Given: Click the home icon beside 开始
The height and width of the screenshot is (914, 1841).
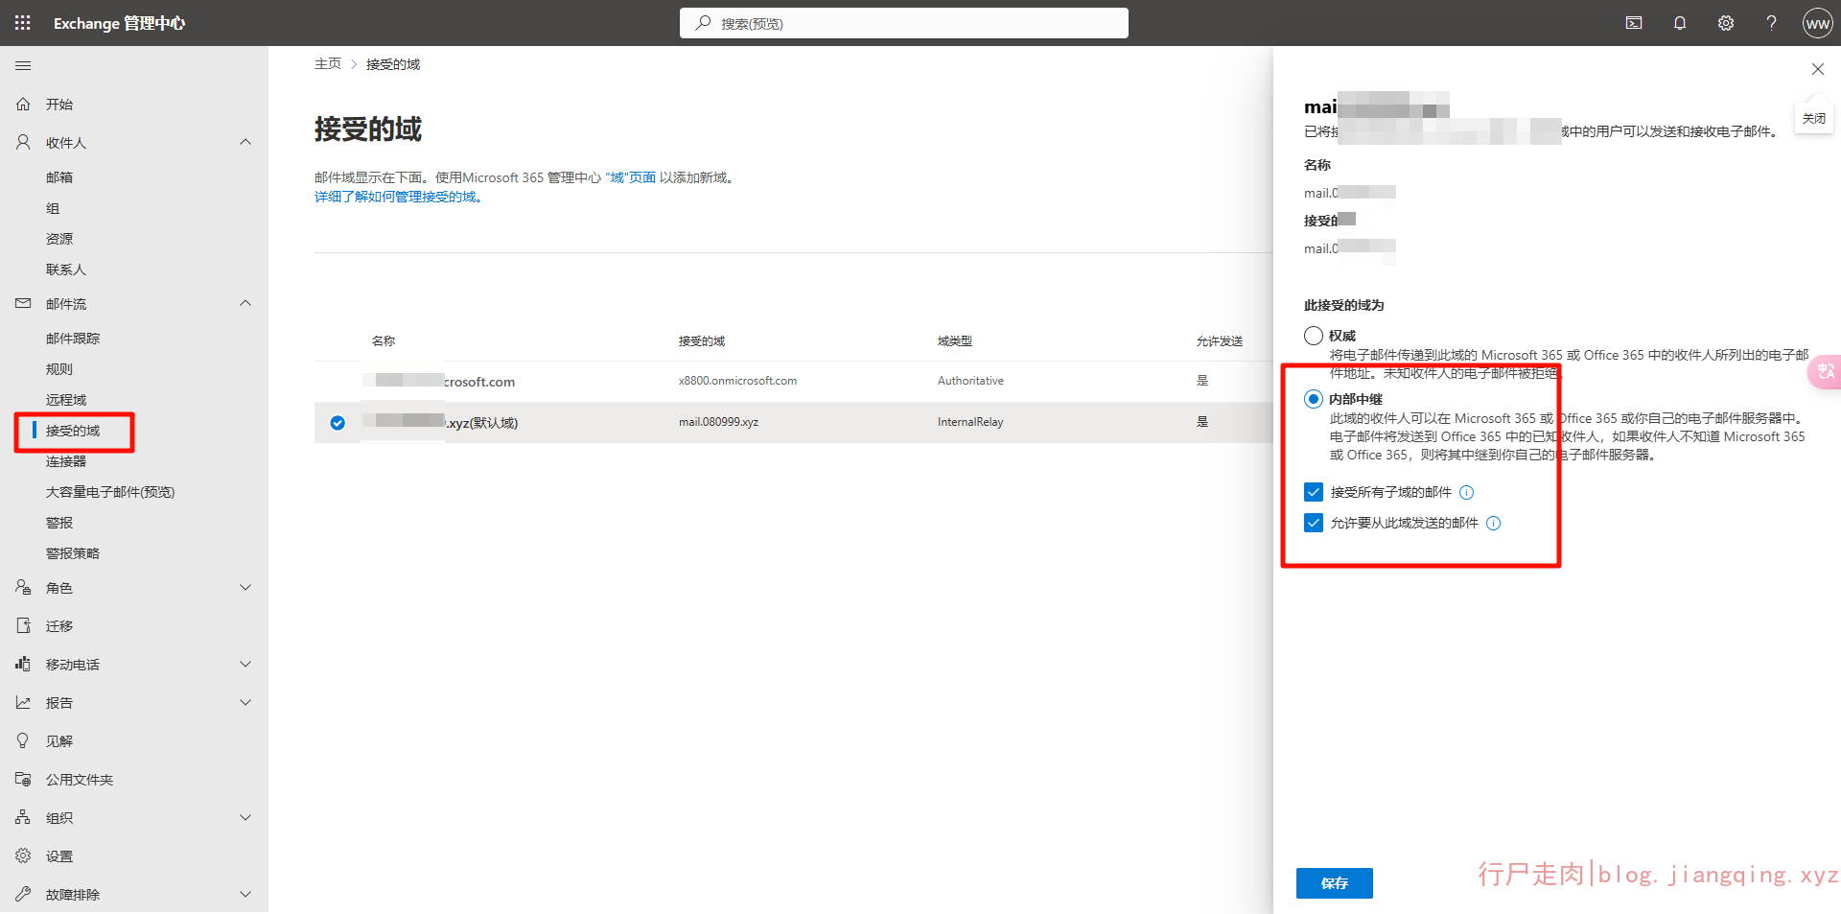Looking at the screenshot, I should [x=23, y=105].
